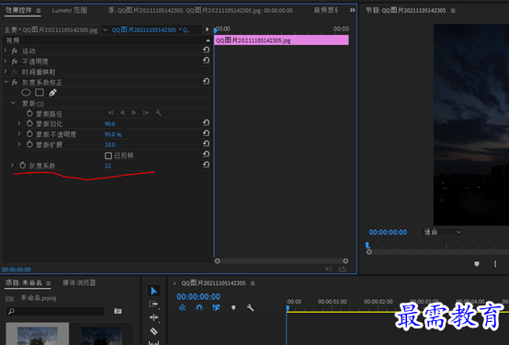The image size is (509, 345).
Task: Click the audio loop playback icon in Effect Controls footer
Action: (x=329, y=269)
